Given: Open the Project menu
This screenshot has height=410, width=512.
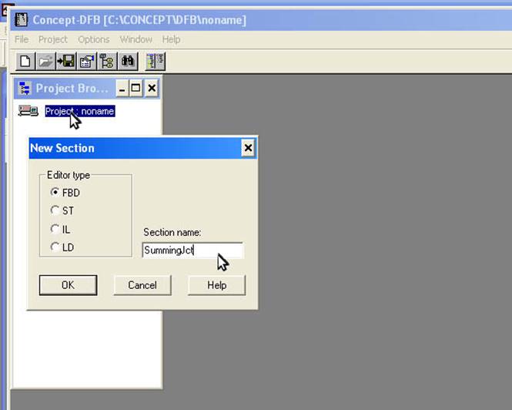Looking at the screenshot, I should tap(53, 39).
